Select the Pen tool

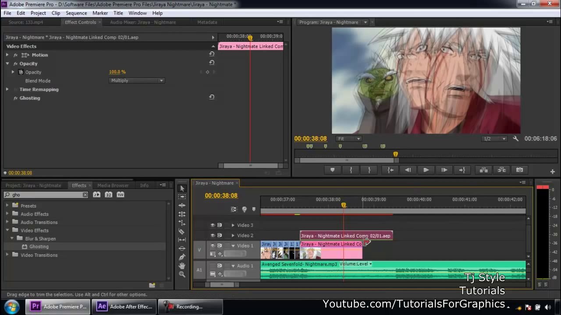click(182, 257)
